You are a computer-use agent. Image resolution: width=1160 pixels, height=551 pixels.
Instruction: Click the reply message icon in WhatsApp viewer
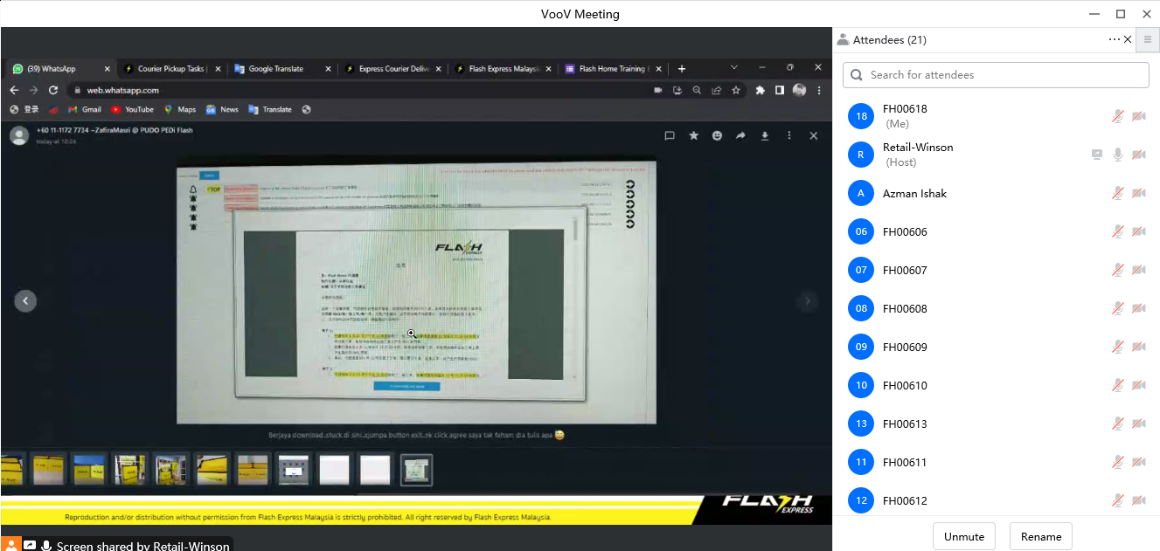pos(670,135)
